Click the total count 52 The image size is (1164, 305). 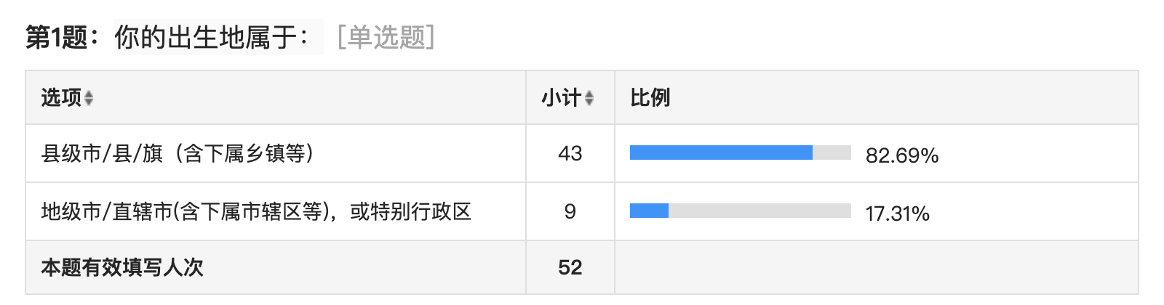[x=570, y=267]
